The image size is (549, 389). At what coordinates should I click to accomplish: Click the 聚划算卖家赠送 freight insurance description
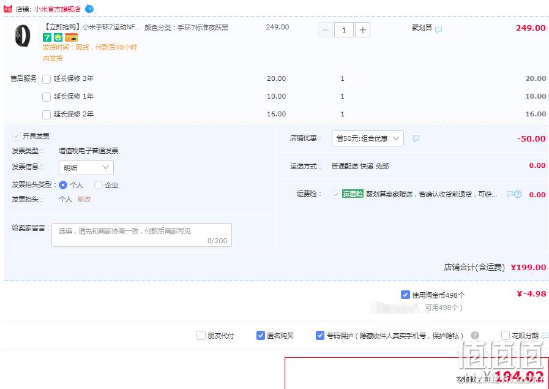click(431, 194)
